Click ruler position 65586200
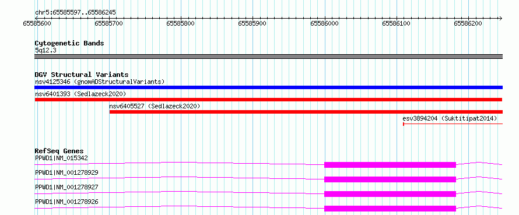Screen dimensions: 519x215 (x=468, y=23)
